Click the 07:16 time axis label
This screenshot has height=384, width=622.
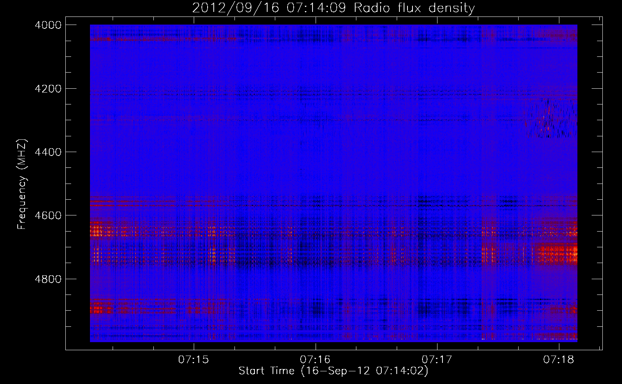tap(315, 359)
